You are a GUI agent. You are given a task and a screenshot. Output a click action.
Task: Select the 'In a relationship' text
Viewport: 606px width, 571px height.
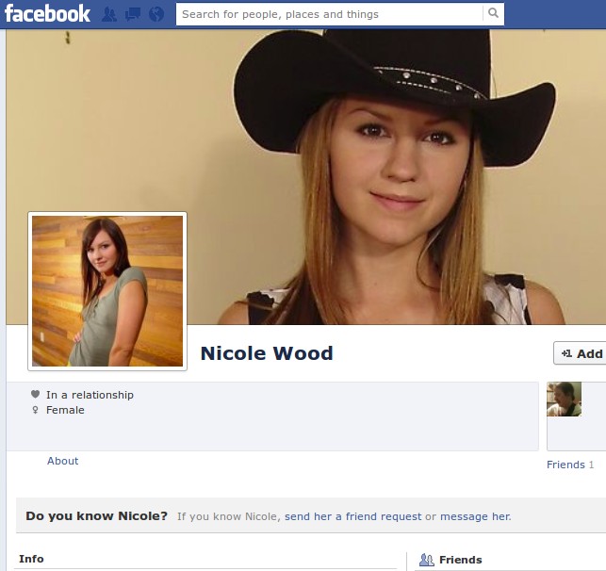pos(90,395)
